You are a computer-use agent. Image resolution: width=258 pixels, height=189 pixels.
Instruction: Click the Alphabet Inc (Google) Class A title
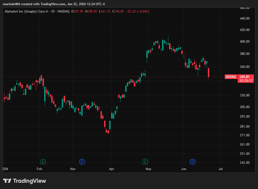(26, 11)
